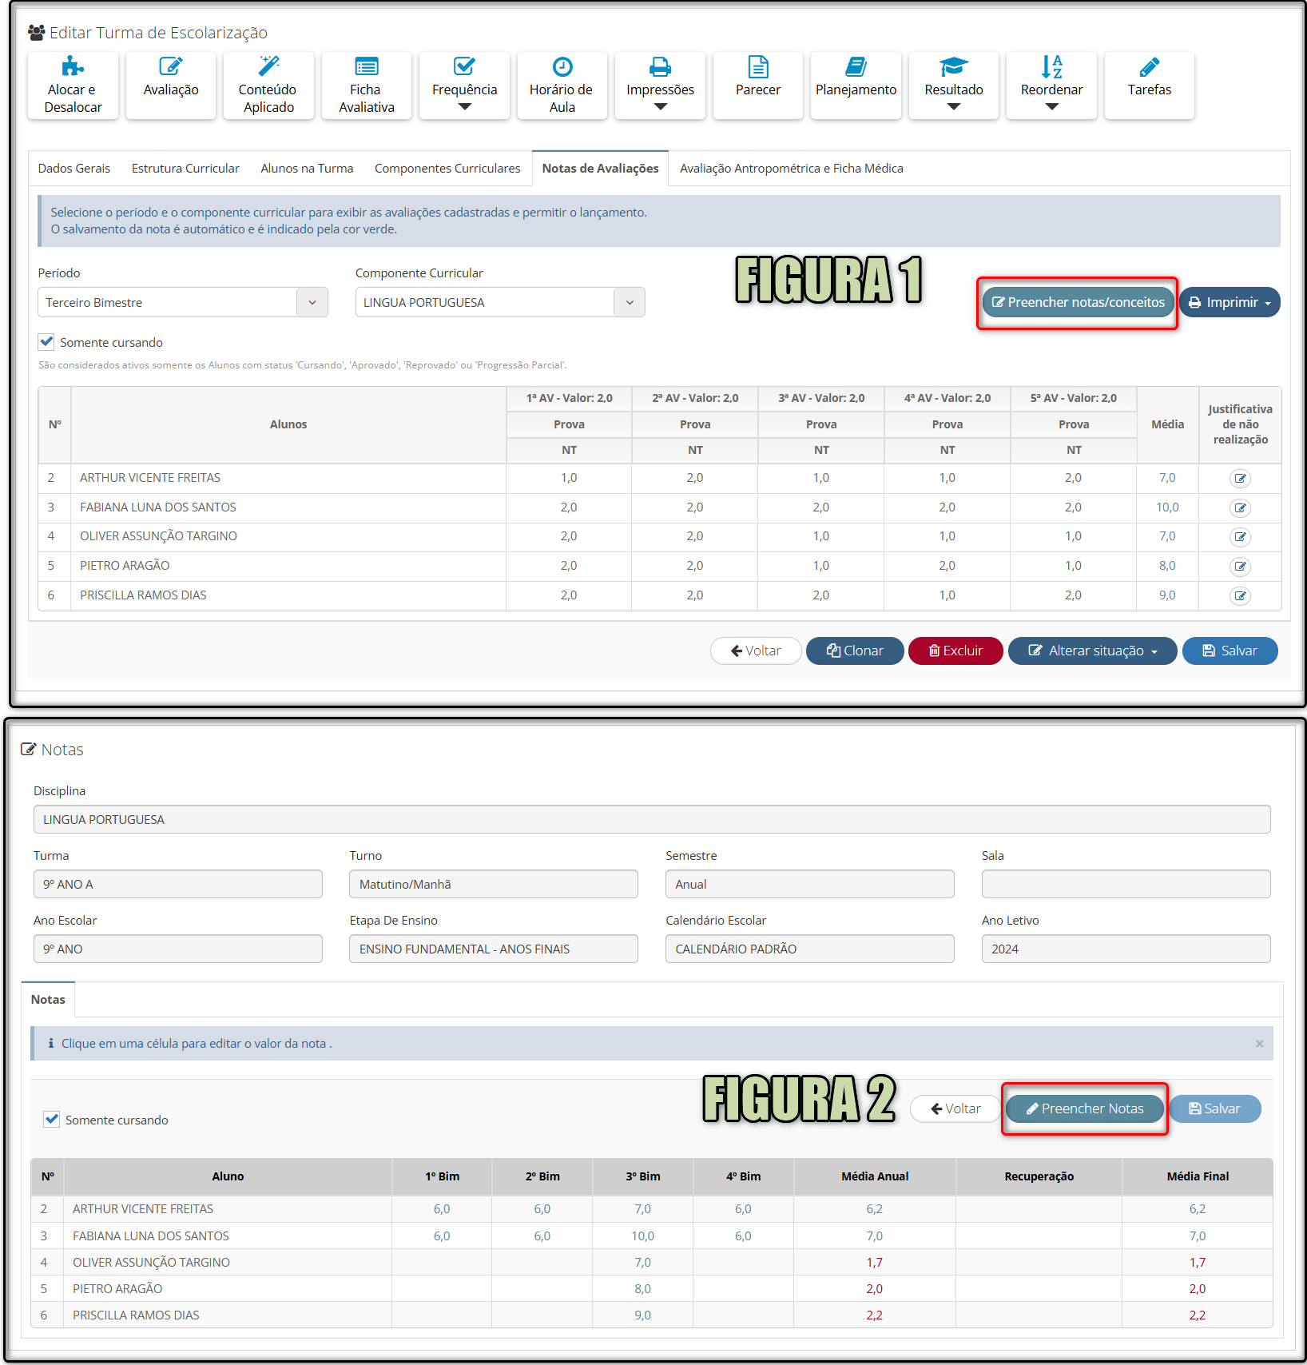Open the Componente Curricular dropdown
This screenshot has width=1307, height=1365.
tap(630, 303)
